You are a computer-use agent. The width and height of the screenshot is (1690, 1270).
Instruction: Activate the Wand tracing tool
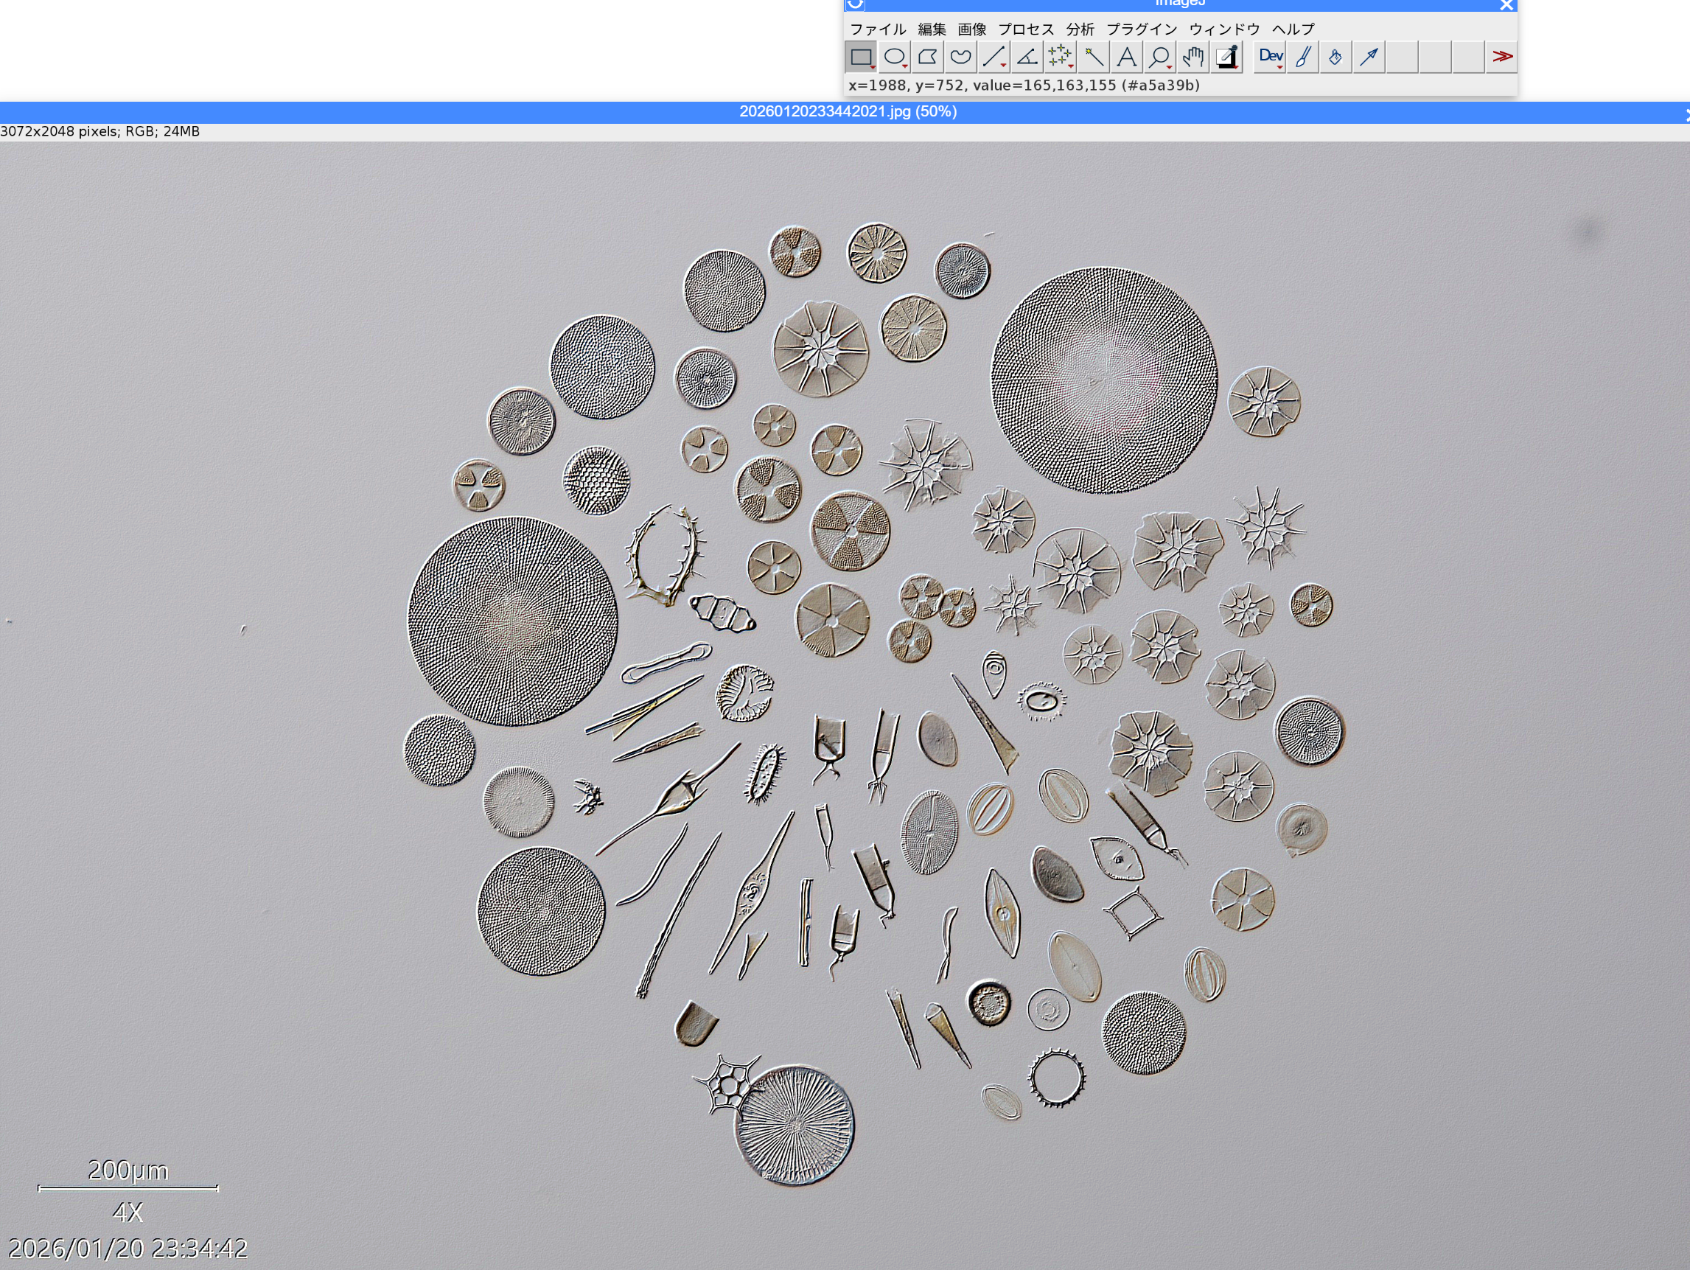coord(1093,57)
